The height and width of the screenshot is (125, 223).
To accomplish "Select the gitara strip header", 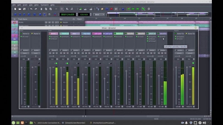I will (x=151, y=34).
